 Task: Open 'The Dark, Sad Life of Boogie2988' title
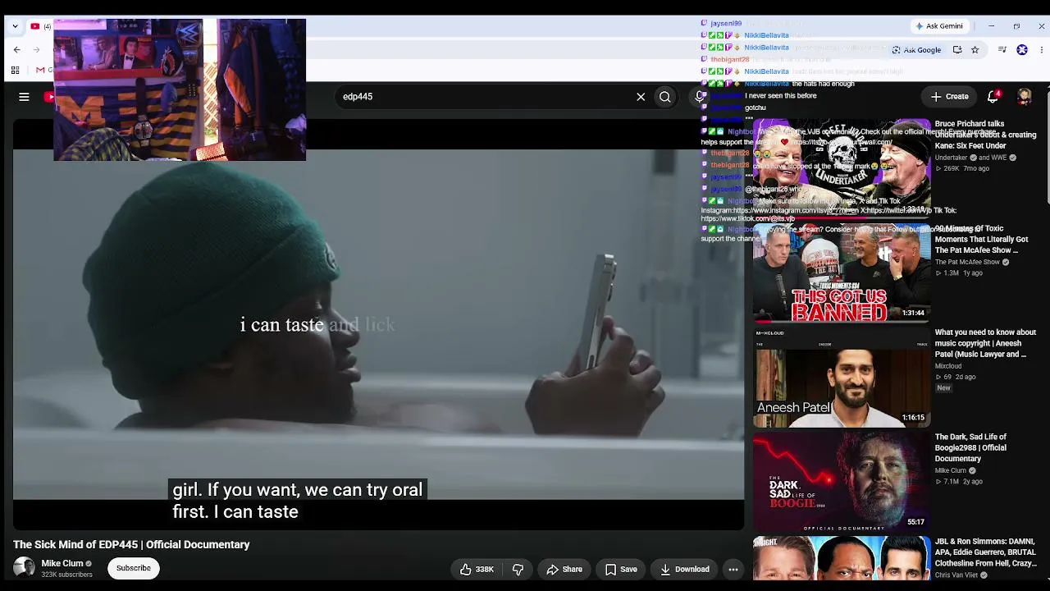(970, 447)
